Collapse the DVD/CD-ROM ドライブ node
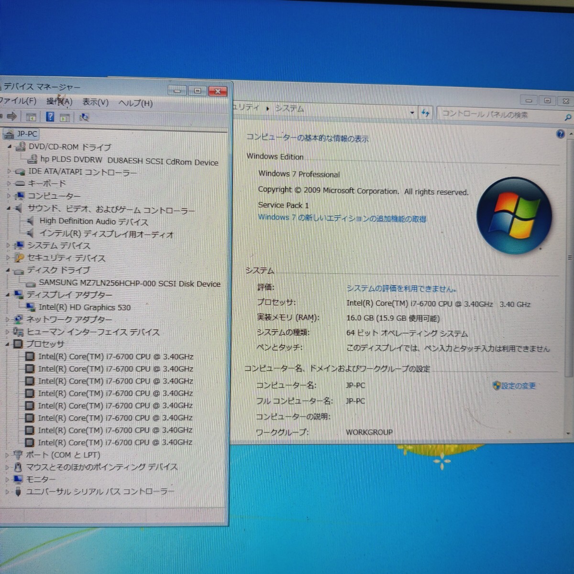The height and width of the screenshot is (574, 574). coord(9,146)
